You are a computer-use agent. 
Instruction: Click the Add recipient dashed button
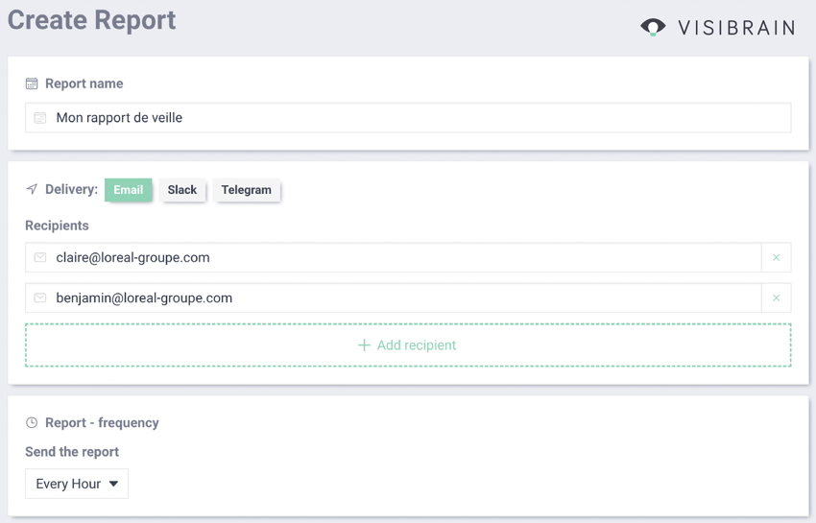[x=408, y=345]
